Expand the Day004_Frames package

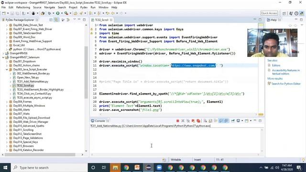click(7, 102)
